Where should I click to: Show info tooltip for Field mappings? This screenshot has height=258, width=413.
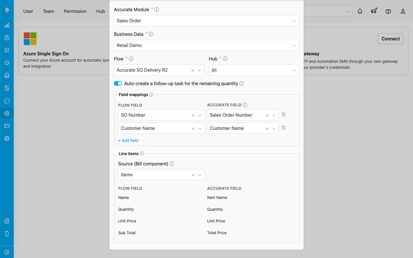coord(151,95)
